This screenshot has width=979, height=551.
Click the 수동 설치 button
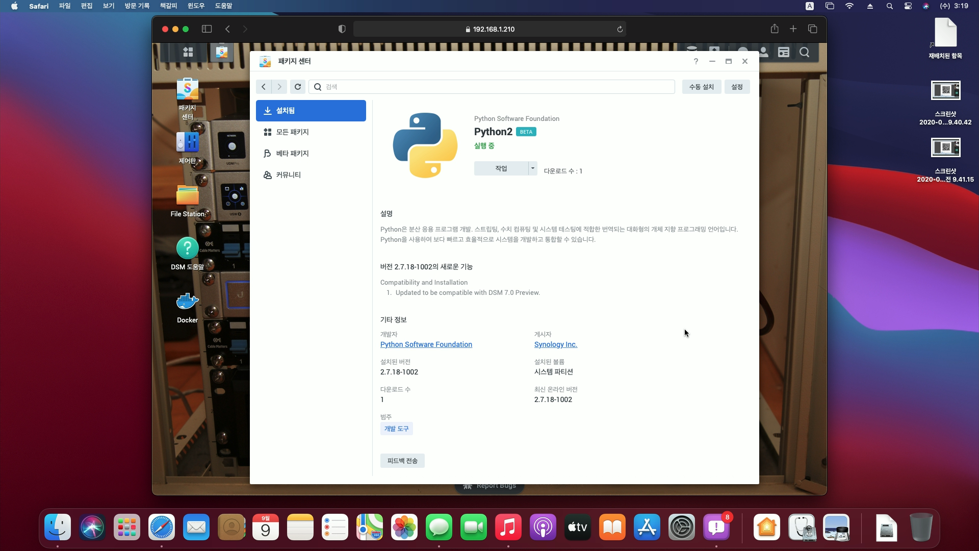click(x=701, y=87)
